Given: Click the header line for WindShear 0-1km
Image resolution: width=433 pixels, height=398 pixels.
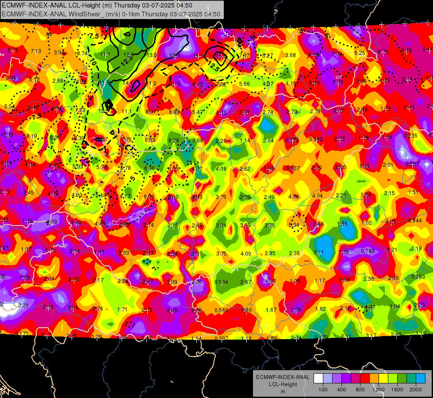Looking at the screenshot, I should coord(111,14).
